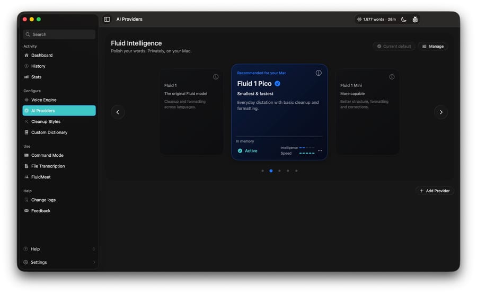The height and width of the screenshot is (294, 477).
Task: Focus the sidebar Search field
Action: click(x=59, y=34)
